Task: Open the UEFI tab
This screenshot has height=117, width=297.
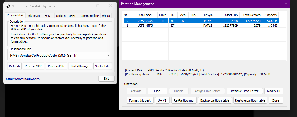Action: pyautogui.click(x=72, y=16)
